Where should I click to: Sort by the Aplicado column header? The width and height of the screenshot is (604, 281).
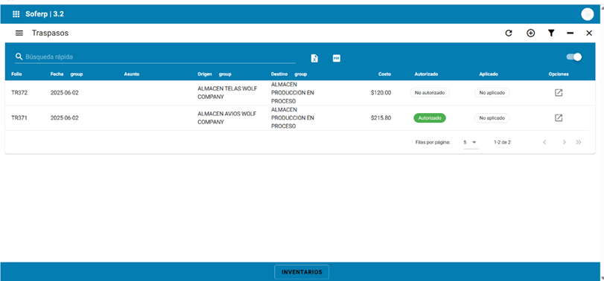(489, 74)
